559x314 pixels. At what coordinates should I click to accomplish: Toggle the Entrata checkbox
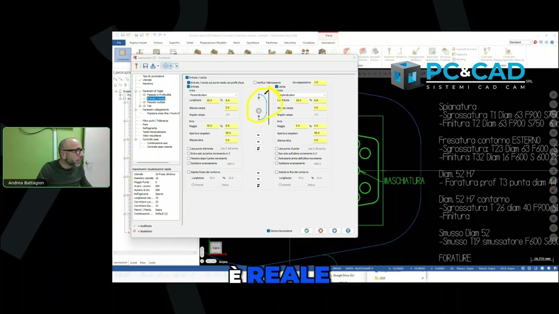coord(189,87)
